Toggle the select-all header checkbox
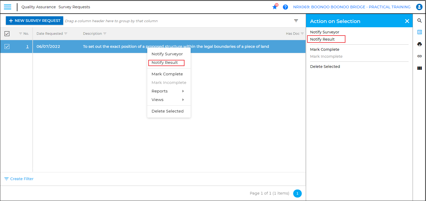426x201 pixels. [7, 34]
